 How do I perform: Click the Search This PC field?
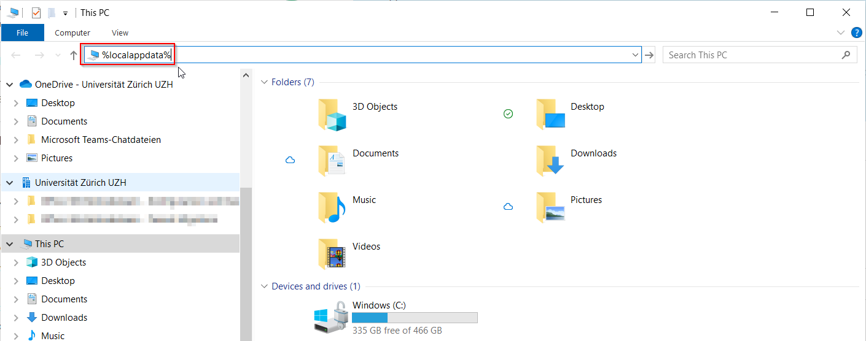pyautogui.click(x=752, y=55)
